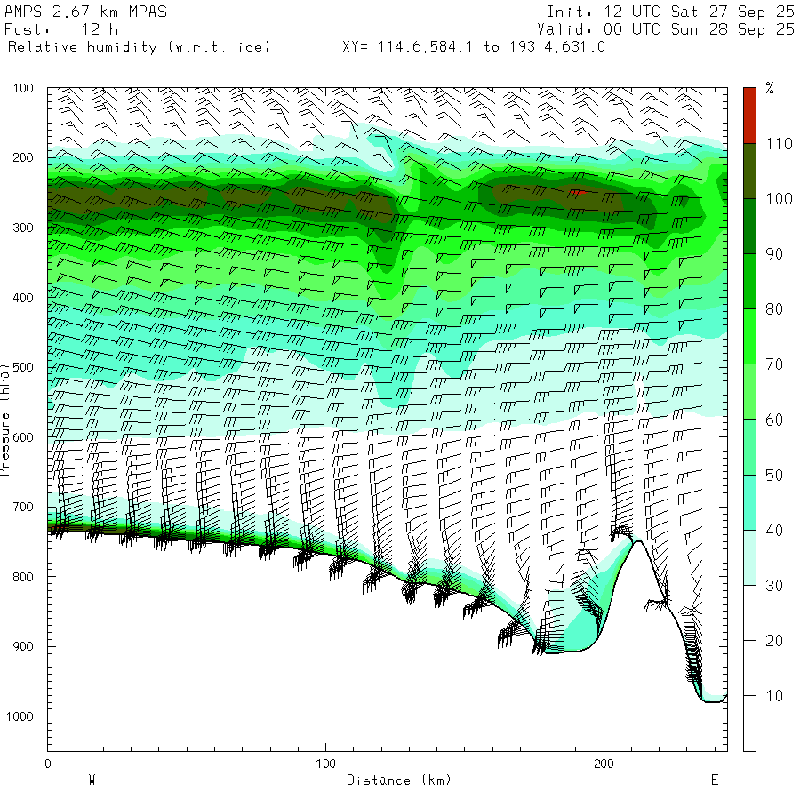Click the turquoise 40-50% colorbar segment
This screenshot has width=800, height=800.
749,502
